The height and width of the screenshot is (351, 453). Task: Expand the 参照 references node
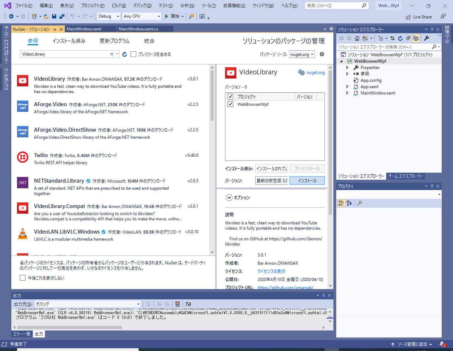click(348, 74)
